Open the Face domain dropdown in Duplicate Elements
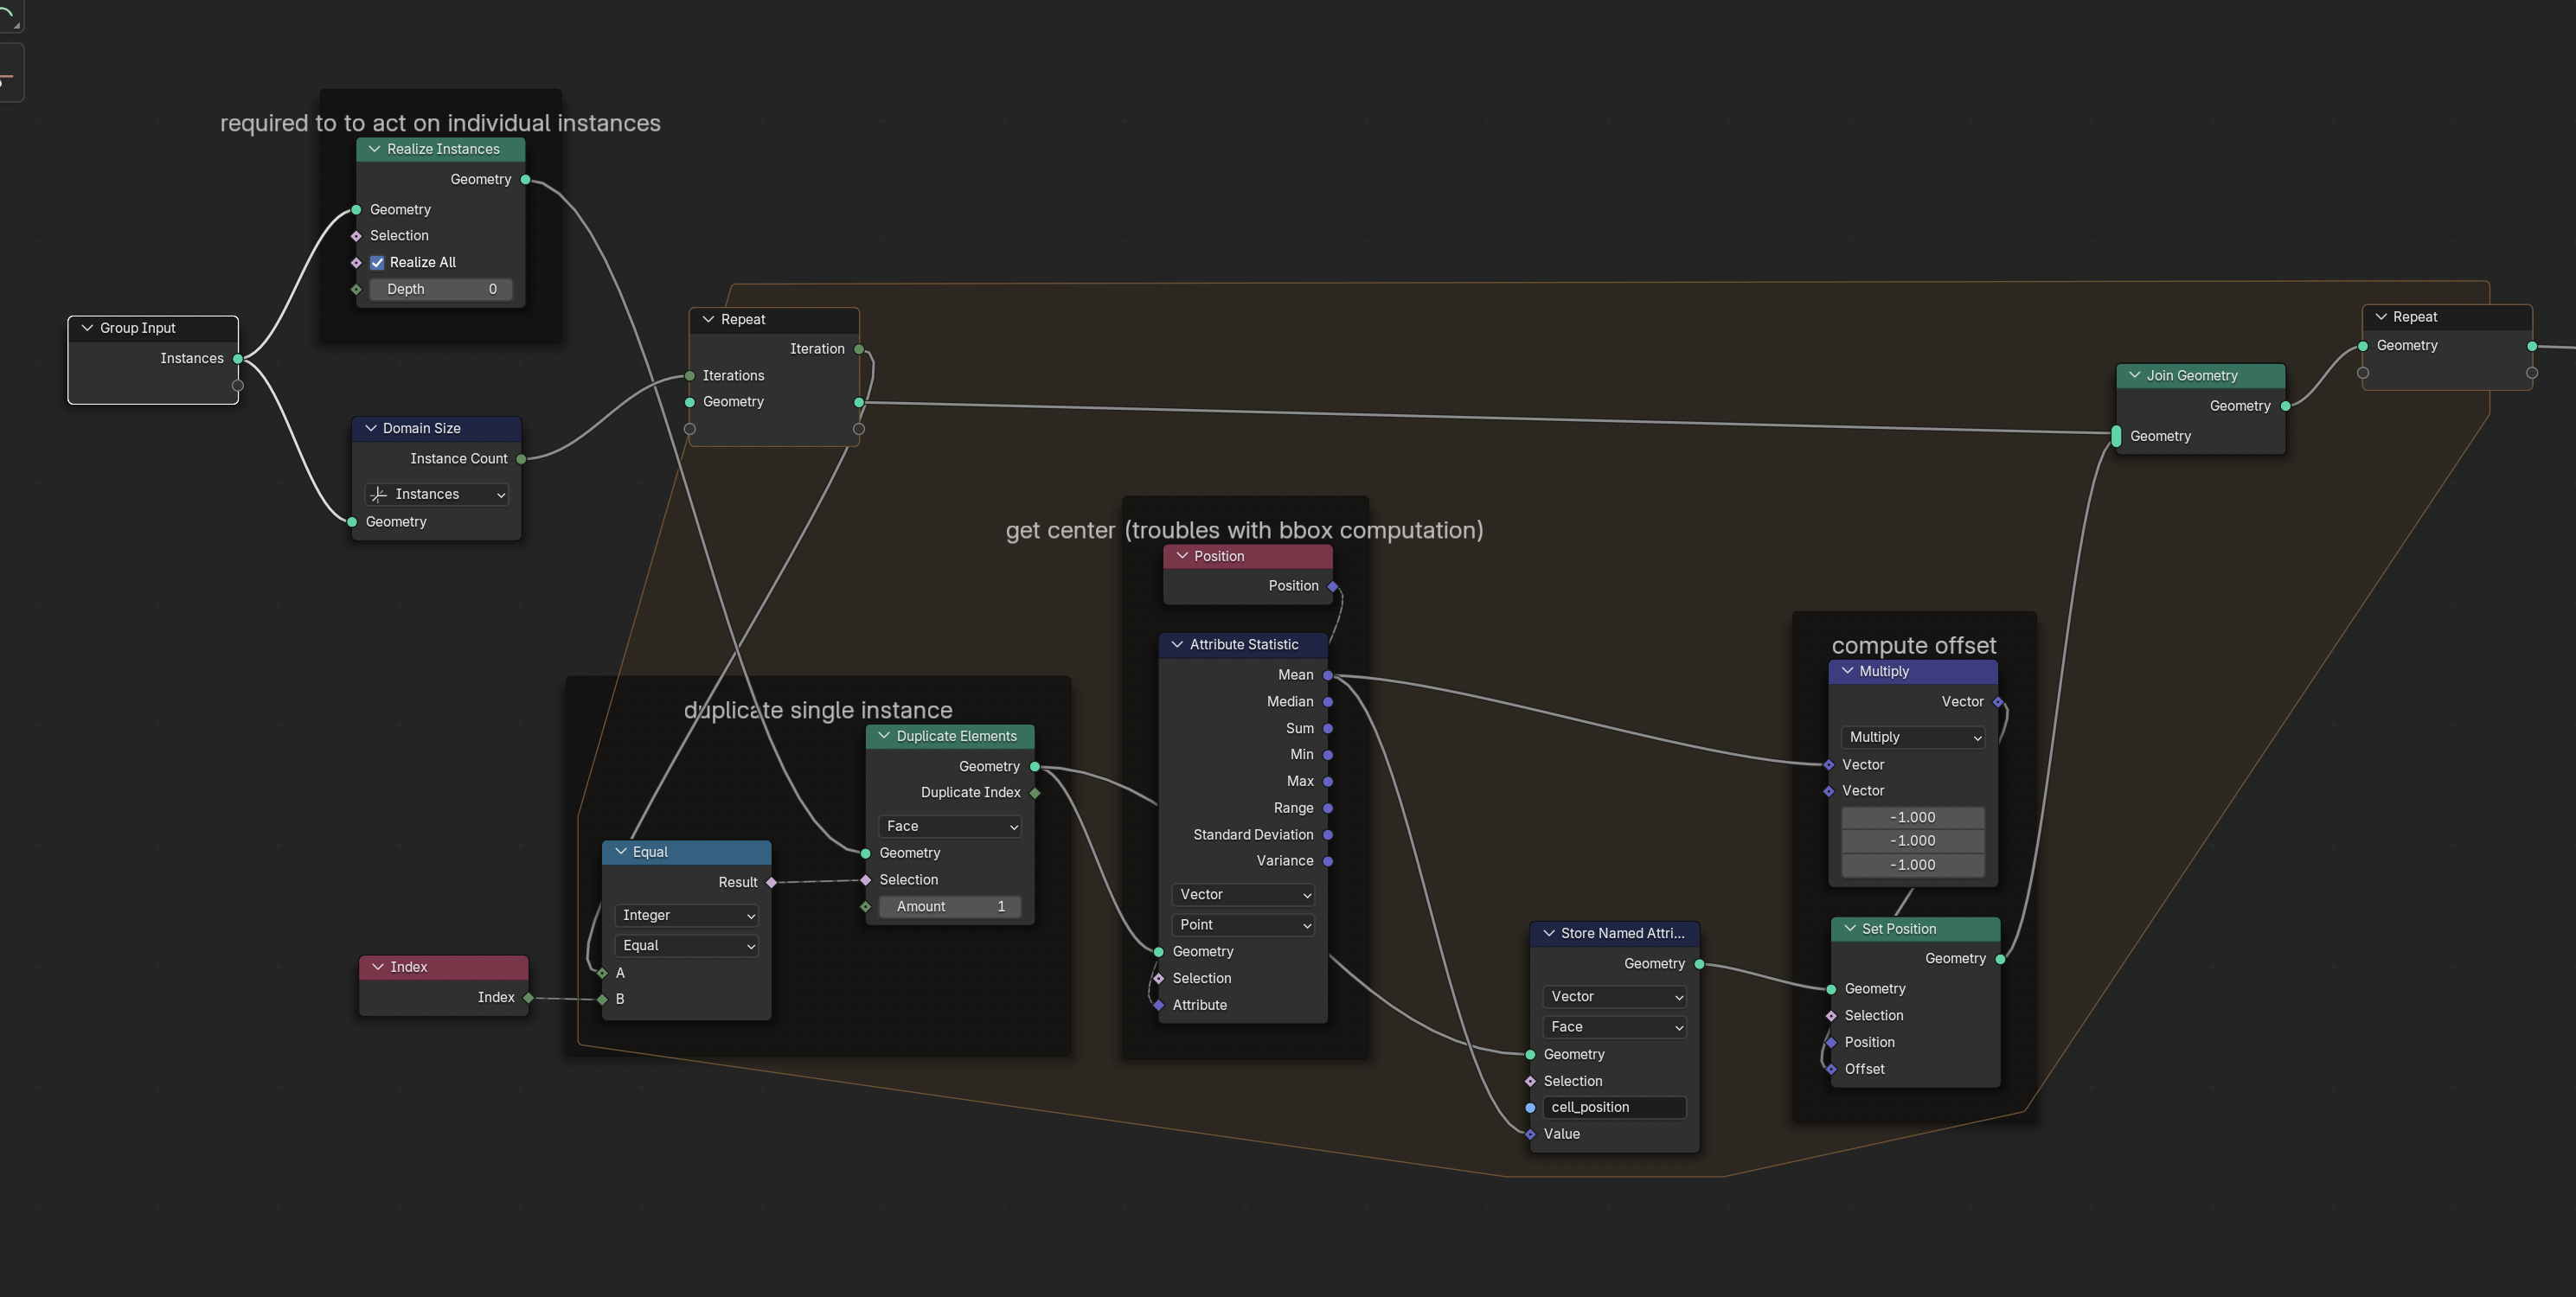This screenshot has width=2576, height=1297. pyautogui.click(x=950, y=827)
